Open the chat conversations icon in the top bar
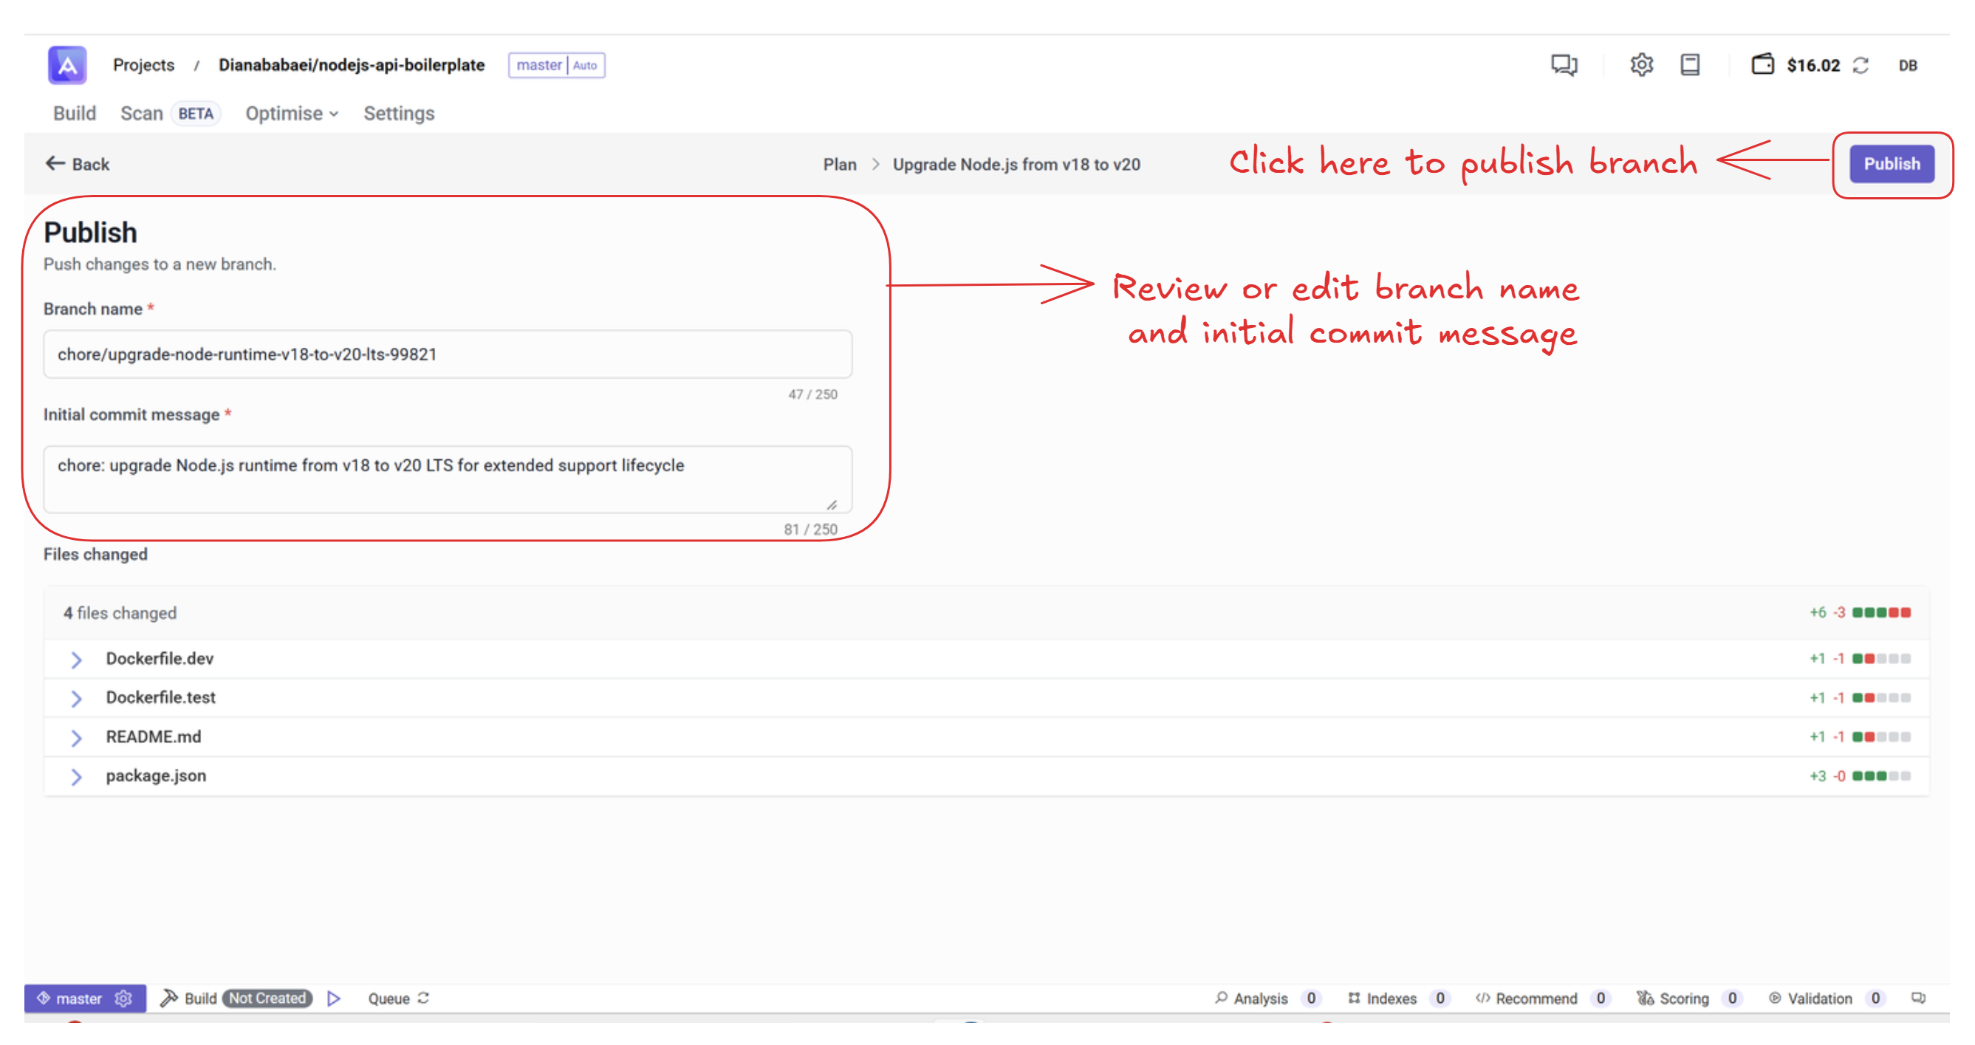 (x=1564, y=65)
